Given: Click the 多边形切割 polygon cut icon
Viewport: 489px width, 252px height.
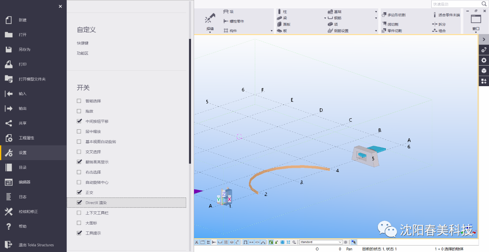Looking at the screenshot, I should [x=384, y=15].
